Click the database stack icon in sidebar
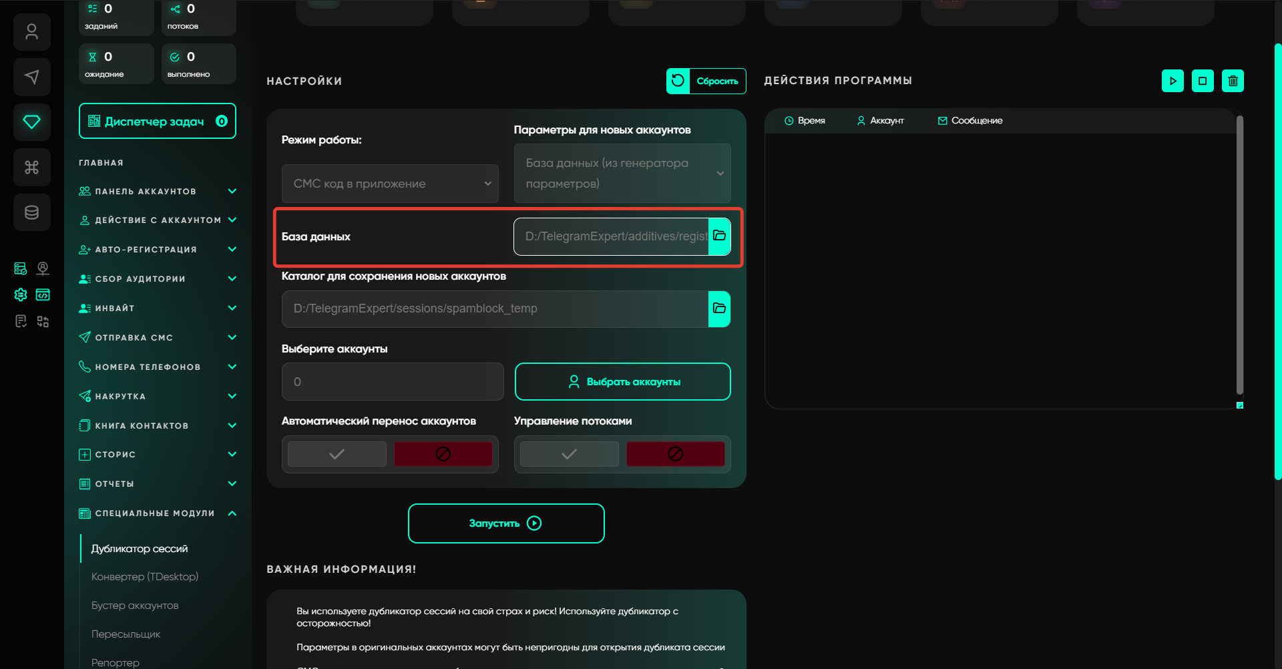 [31, 212]
